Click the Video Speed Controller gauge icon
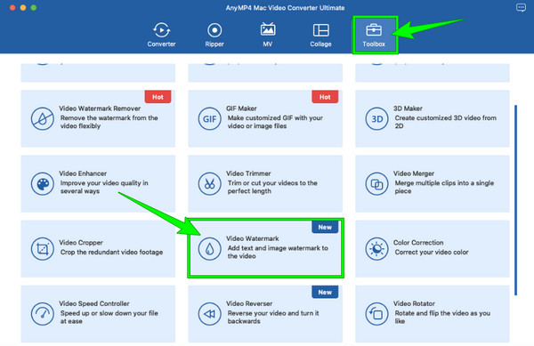Viewport: 534px width, 346px height. coord(42,314)
